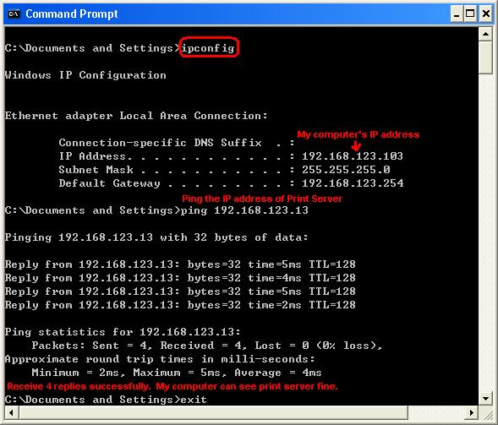The width and height of the screenshot is (498, 425).
Task: Click the IP address 192.168.123.103
Action: (x=353, y=156)
